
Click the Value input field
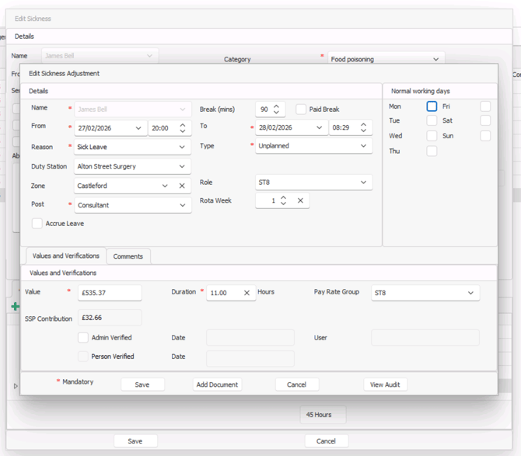pyautogui.click(x=110, y=293)
